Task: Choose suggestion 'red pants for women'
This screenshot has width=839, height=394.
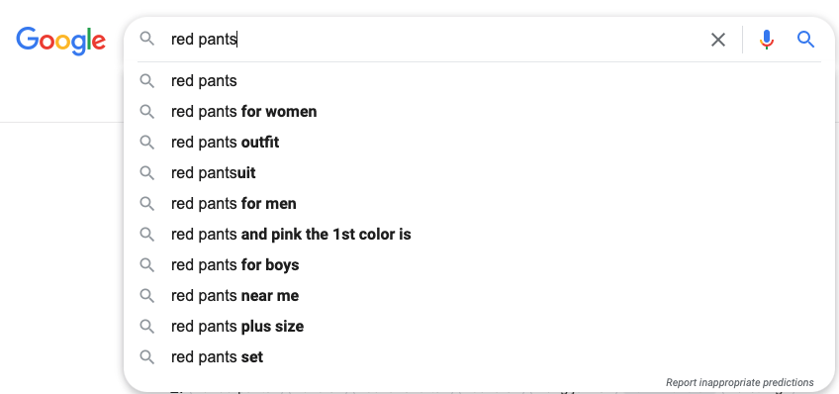Action: (x=480, y=112)
